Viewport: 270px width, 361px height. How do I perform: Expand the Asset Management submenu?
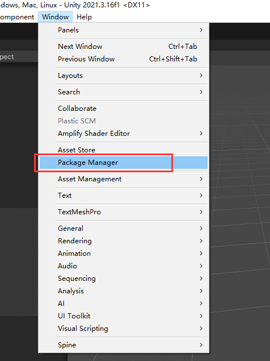[x=124, y=179]
